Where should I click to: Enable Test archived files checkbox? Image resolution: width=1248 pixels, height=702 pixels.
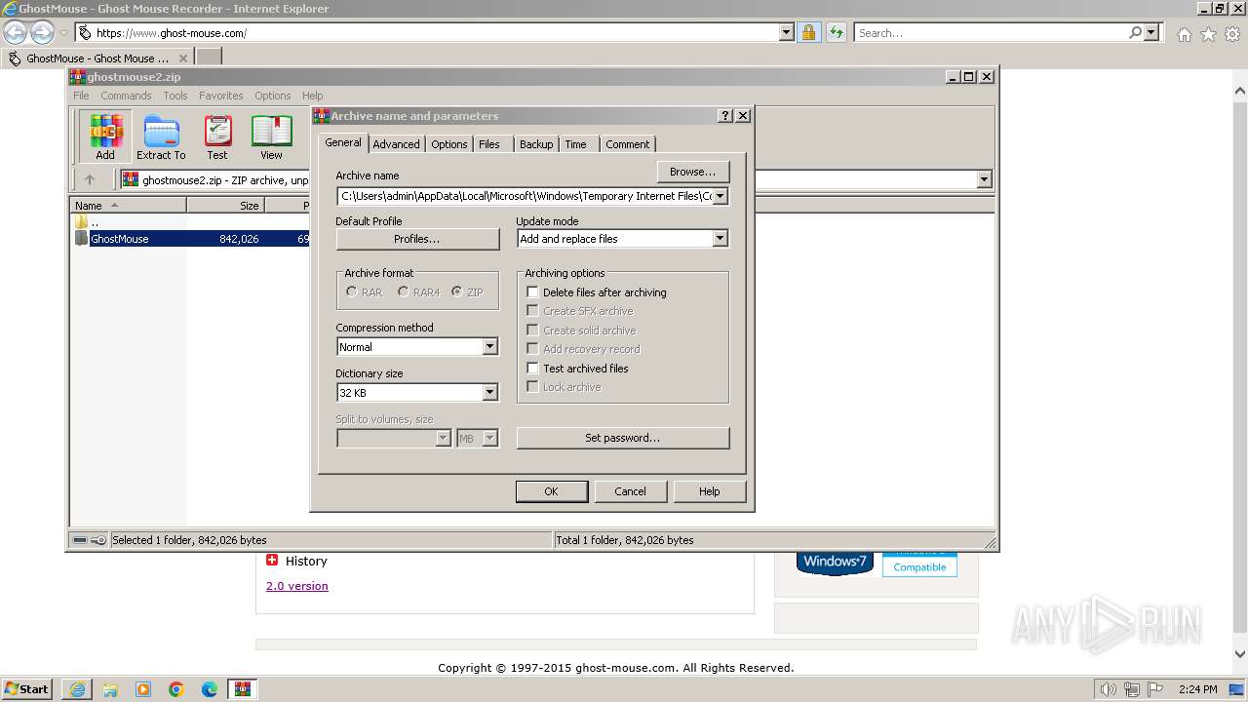(532, 368)
